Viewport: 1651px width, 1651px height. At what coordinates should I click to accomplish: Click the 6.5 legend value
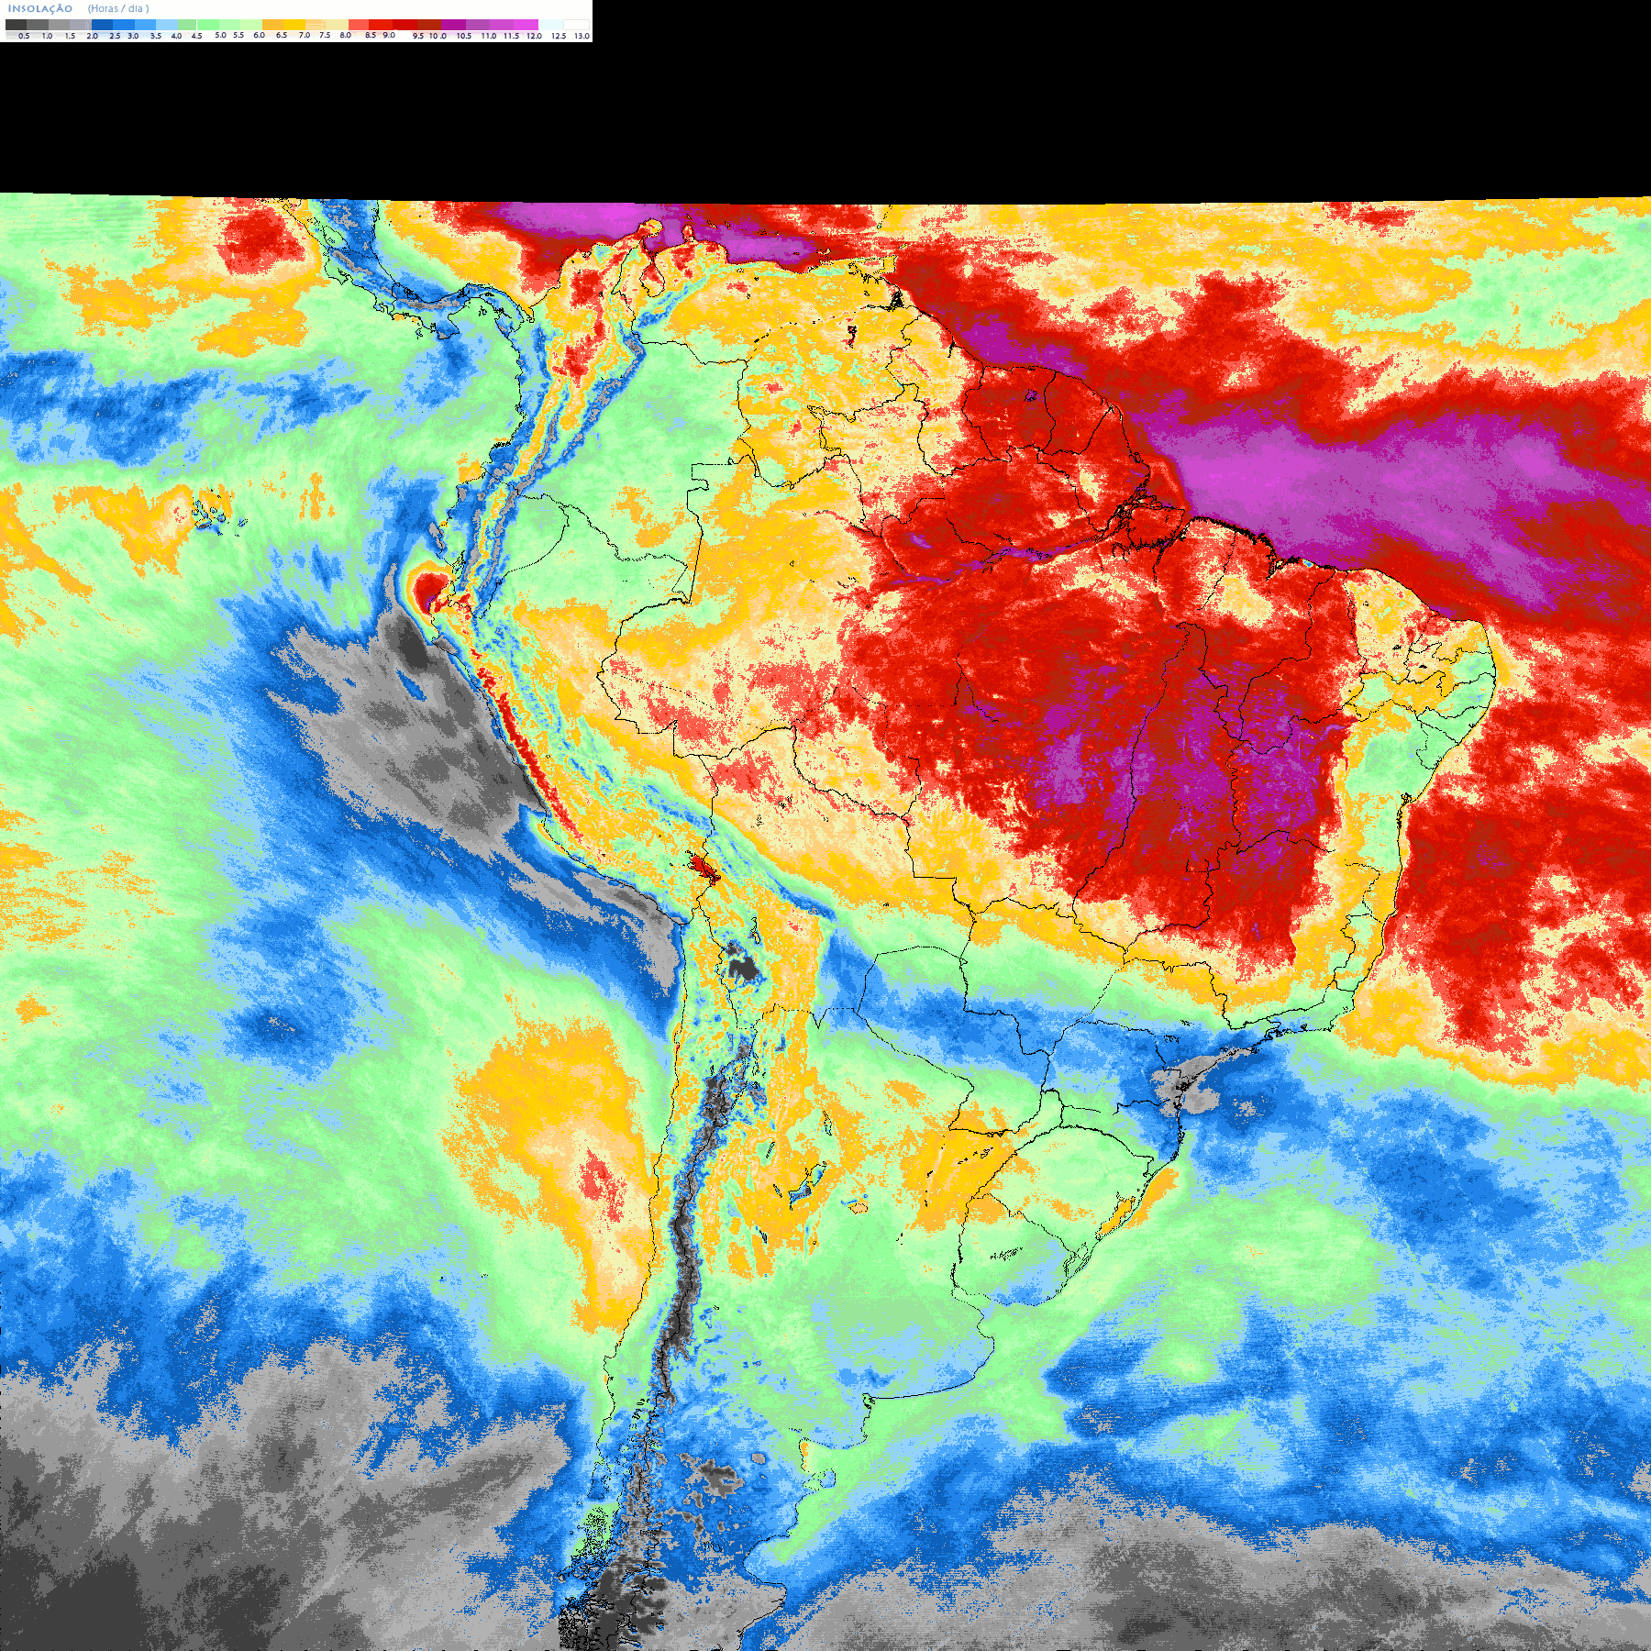pos(282,35)
